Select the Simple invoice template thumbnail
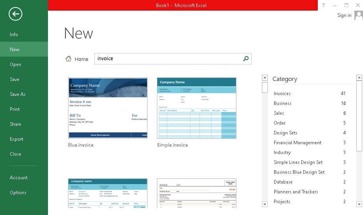 [x=197, y=108]
